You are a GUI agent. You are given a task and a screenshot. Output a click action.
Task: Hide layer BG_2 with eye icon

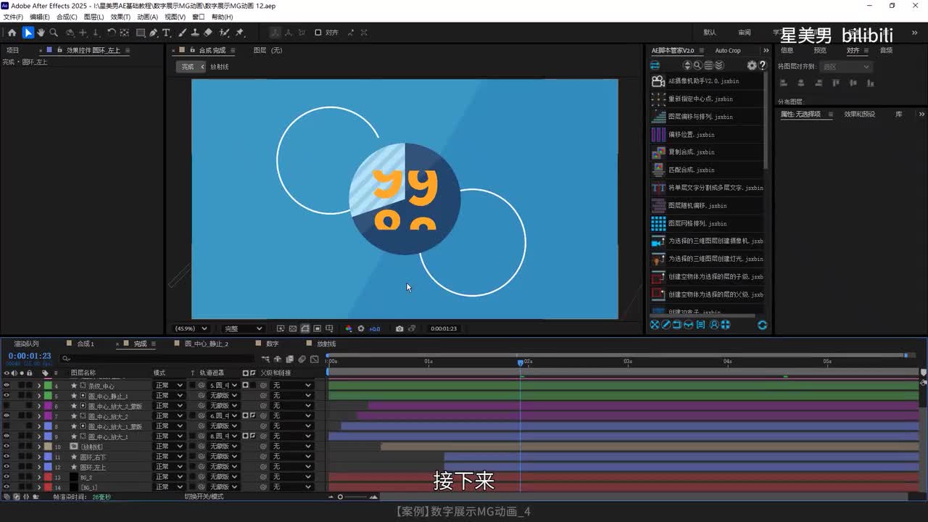(7, 477)
